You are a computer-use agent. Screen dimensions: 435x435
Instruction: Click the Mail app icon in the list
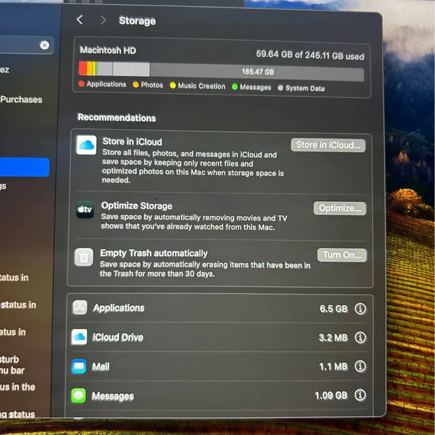79,366
